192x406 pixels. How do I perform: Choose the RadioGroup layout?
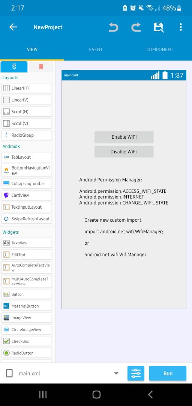tap(27, 135)
